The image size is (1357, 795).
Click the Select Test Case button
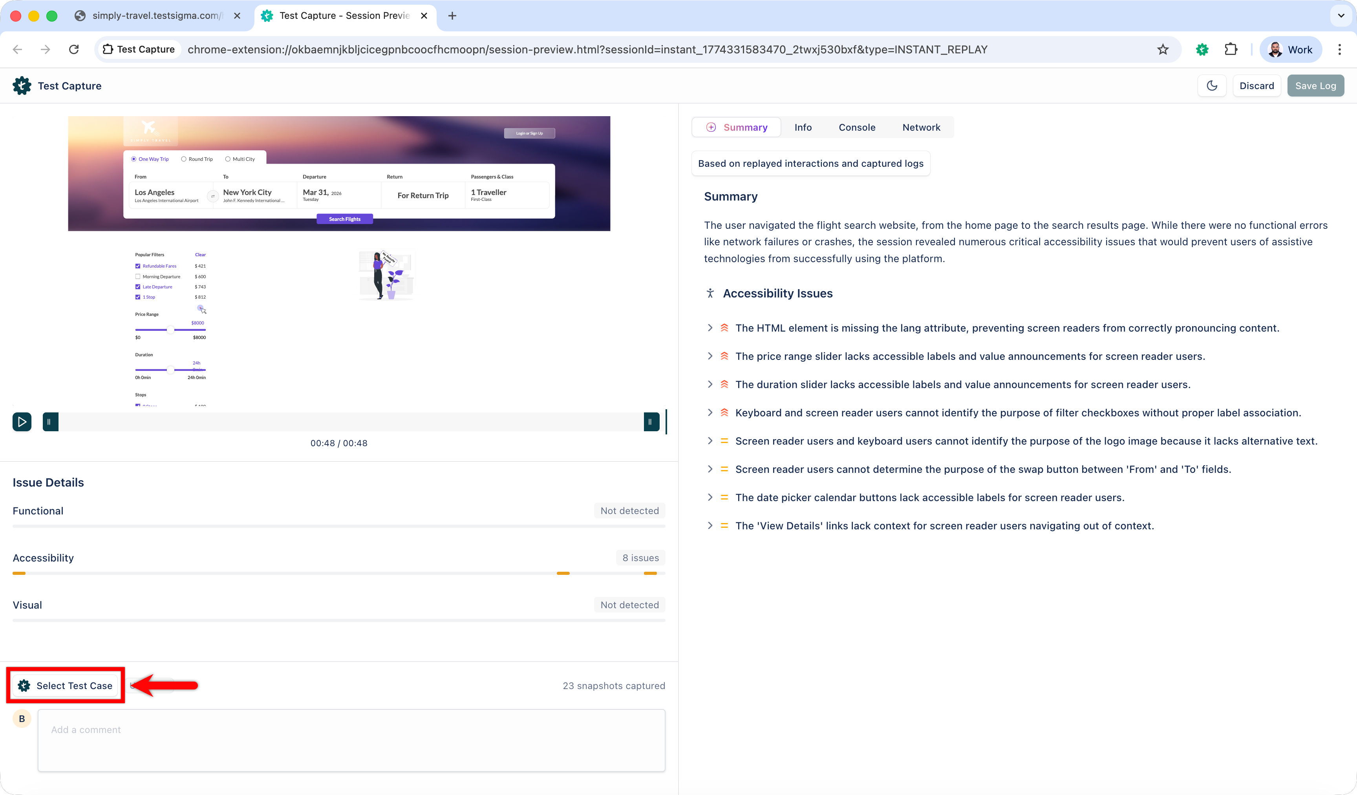[66, 685]
